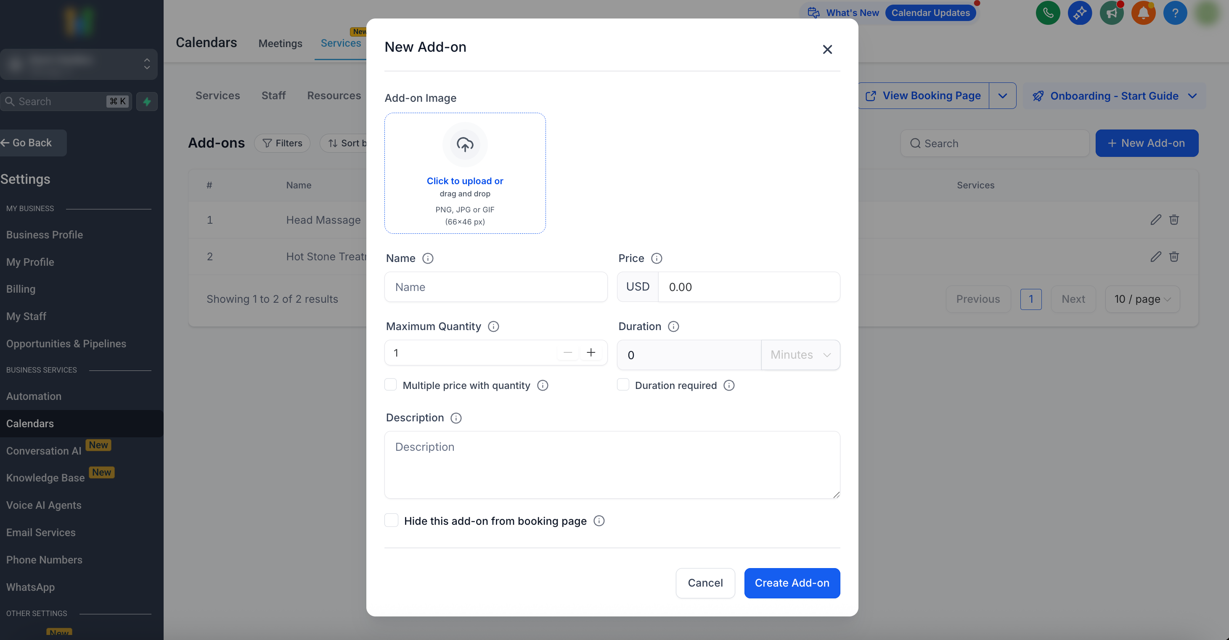Open the orange notifications bell
1229x640 pixels.
(x=1143, y=13)
